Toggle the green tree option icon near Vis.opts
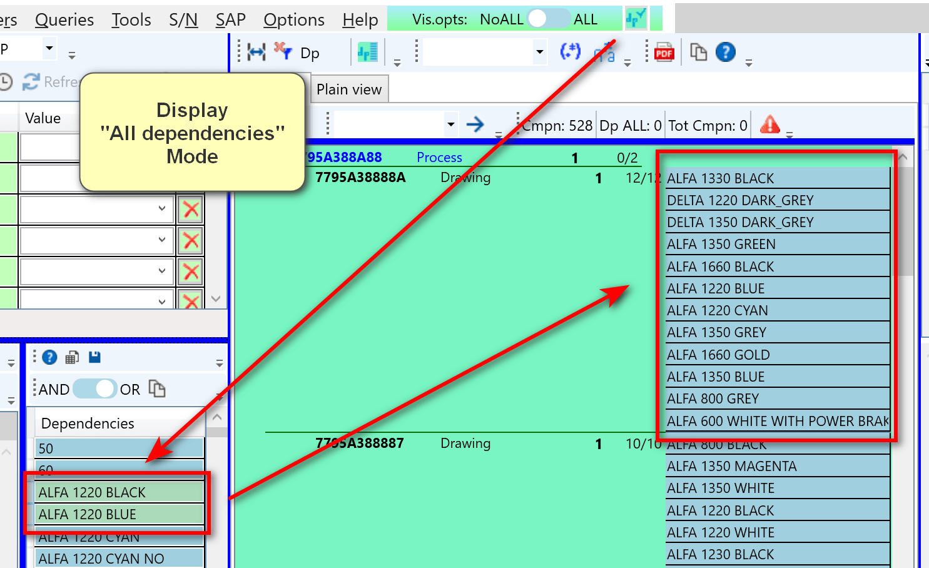 click(636, 18)
